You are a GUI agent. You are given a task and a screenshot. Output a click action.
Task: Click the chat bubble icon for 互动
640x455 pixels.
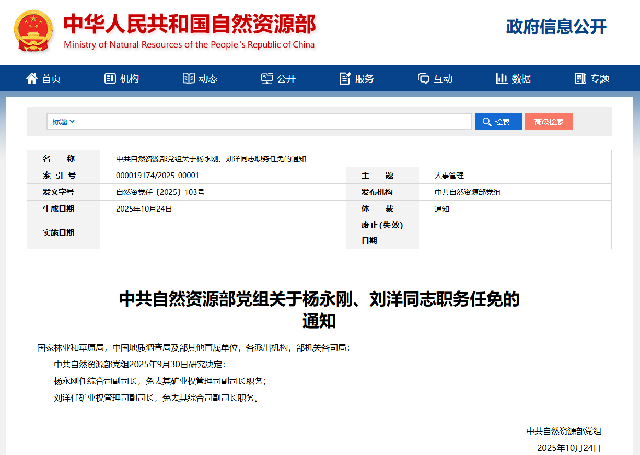pos(424,78)
